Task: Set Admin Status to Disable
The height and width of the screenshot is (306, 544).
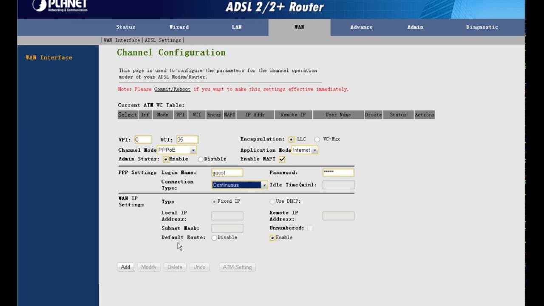Action: pyautogui.click(x=201, y=159)
